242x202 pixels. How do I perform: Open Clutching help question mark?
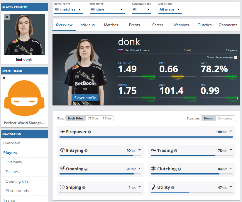pyautogui.click(x=179, y=169)
